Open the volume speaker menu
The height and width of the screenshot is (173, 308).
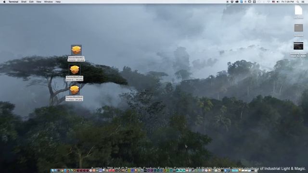pyautogui.click(x=278, y=2)
